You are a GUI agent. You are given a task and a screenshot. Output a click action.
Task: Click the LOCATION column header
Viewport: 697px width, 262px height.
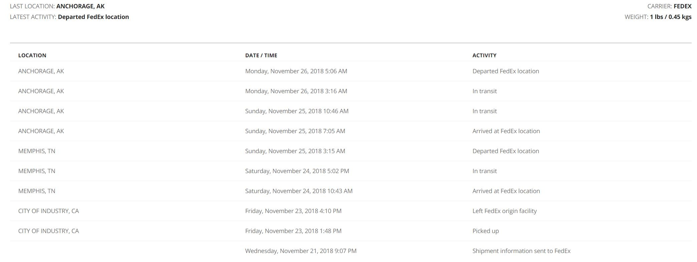(x=32, y=55)
